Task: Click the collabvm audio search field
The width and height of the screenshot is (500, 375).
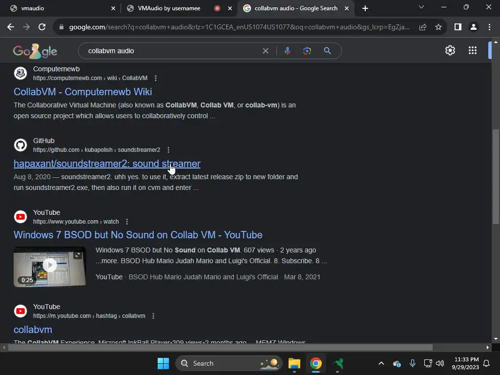Action: click(172, 51)
